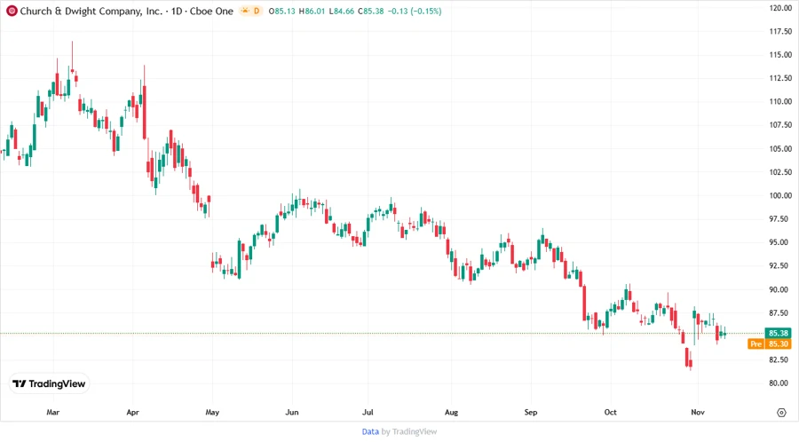Click the Sep label on time axis
799x442 pixels.
(531, 412)
